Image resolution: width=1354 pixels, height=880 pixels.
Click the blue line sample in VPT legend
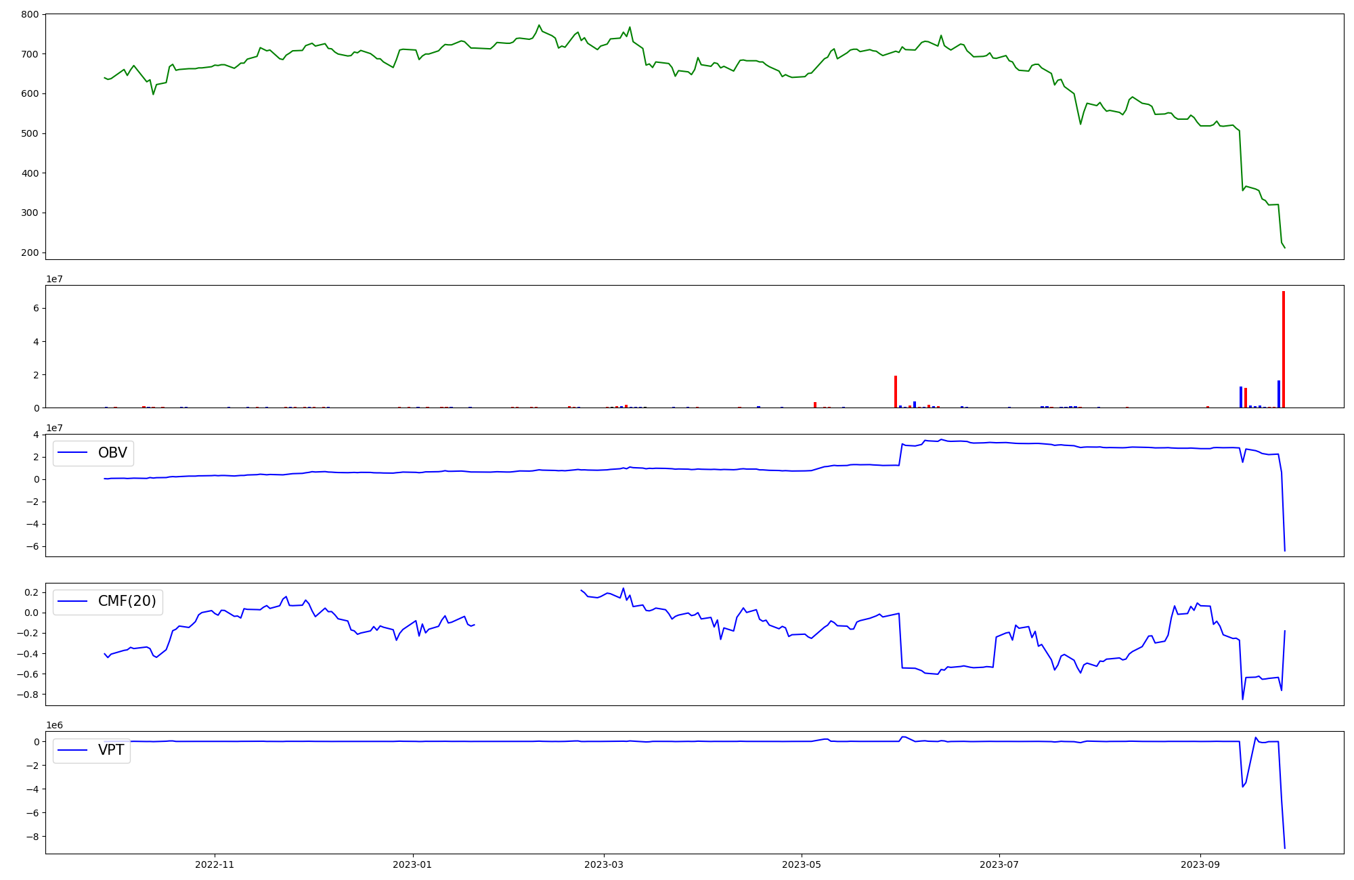tap(73, 750)
